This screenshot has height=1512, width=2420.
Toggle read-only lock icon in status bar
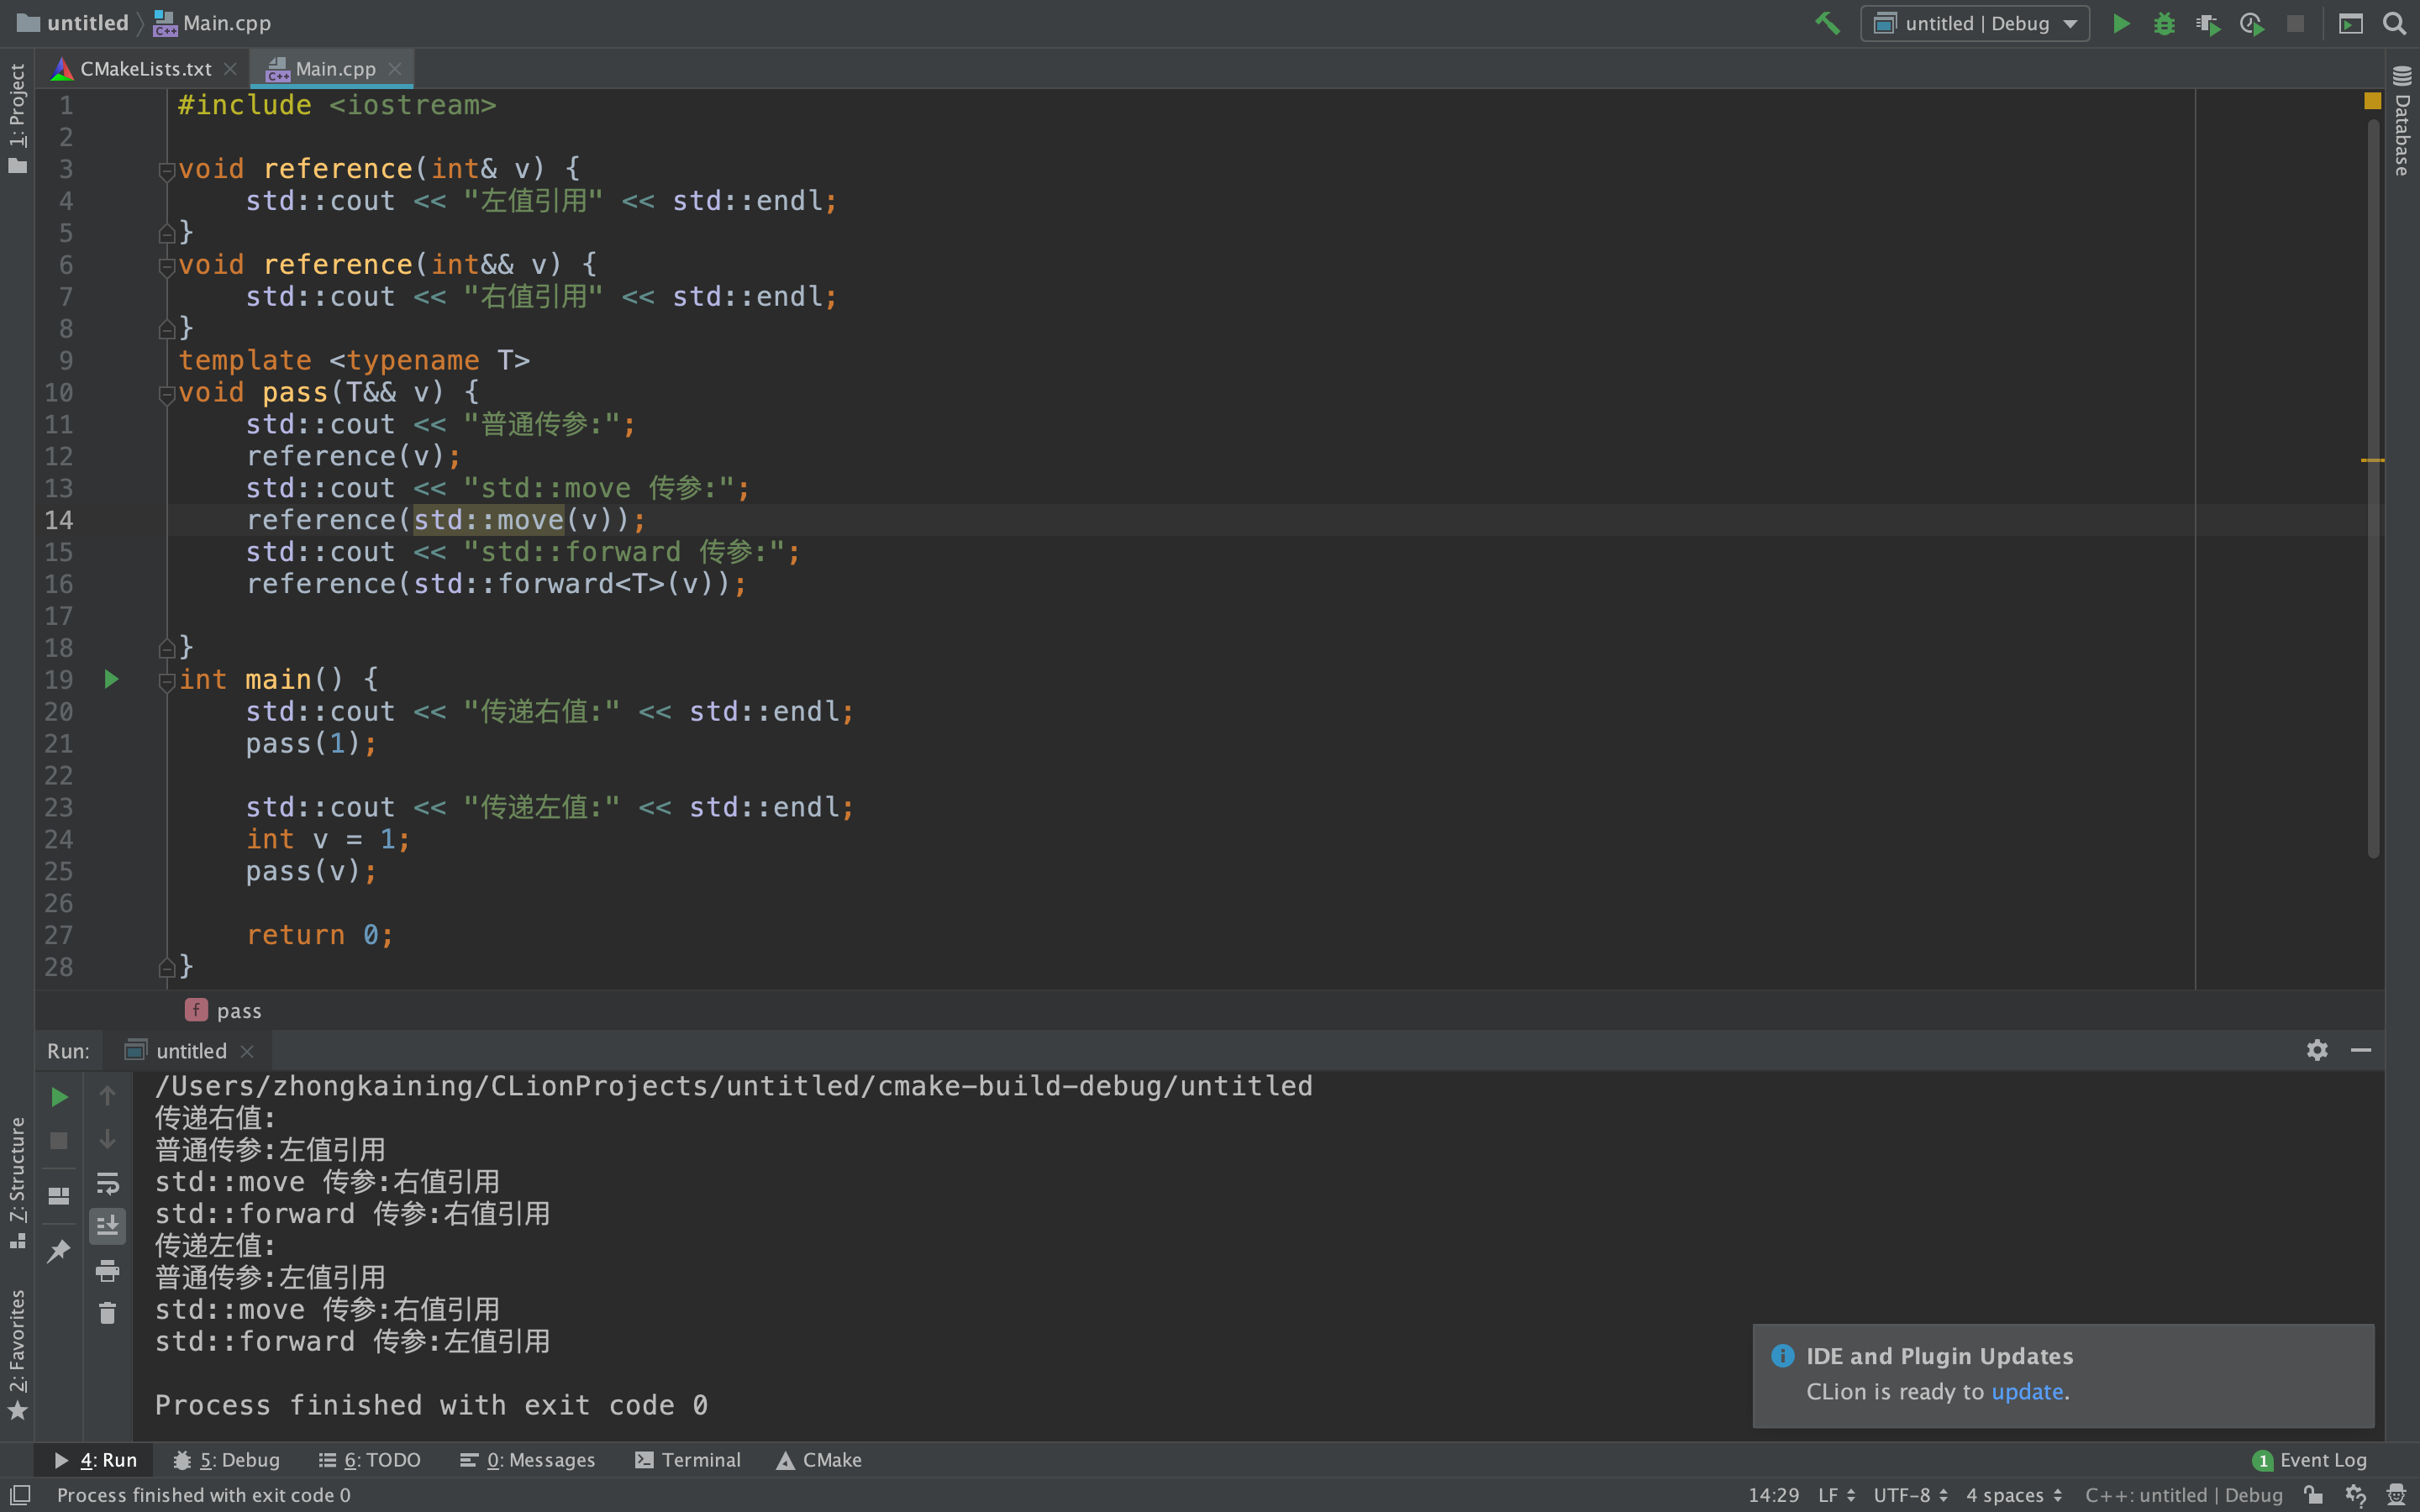2314,1495
